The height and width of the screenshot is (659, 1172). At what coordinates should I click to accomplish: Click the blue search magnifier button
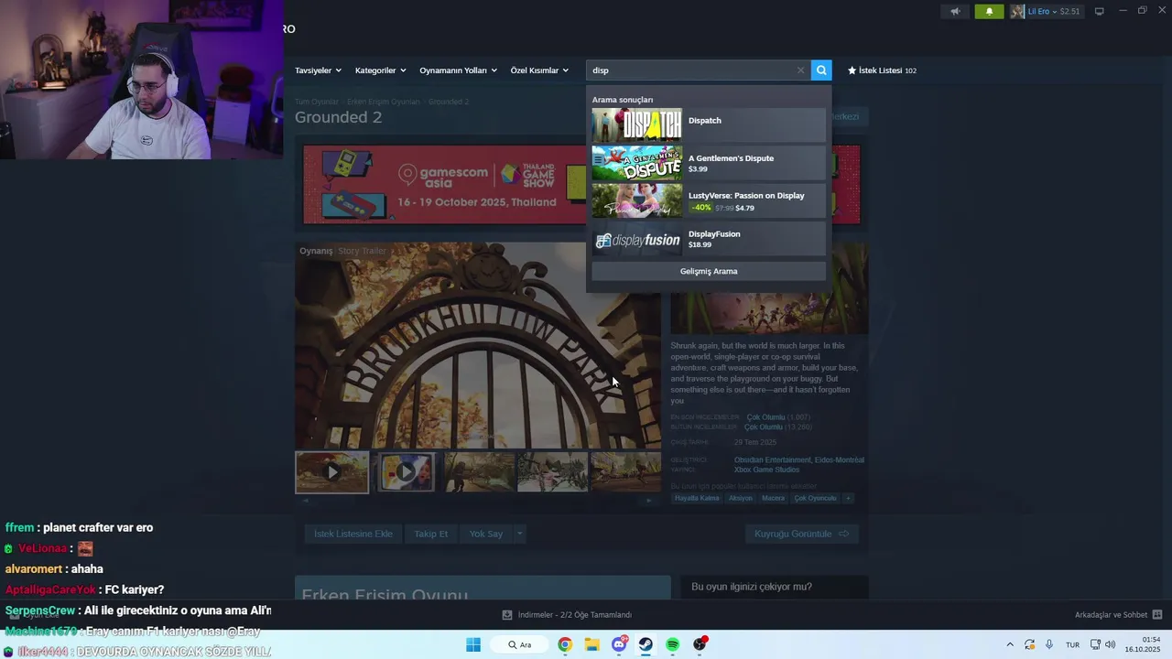pyautogui.click(x=821, y=70)
